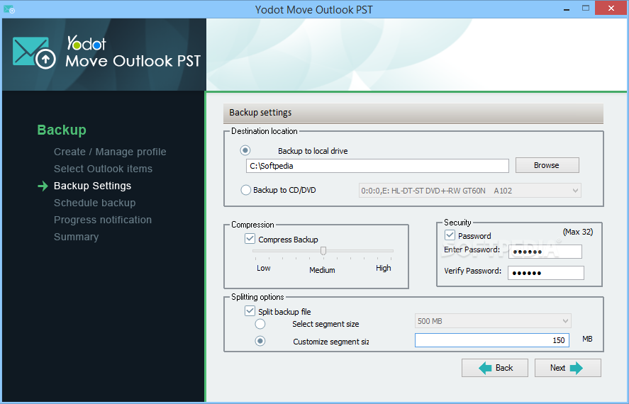The height and width of the screenshot is (404, 629).
Task: Click the Enter Password field
Action: tap(545, 252)
